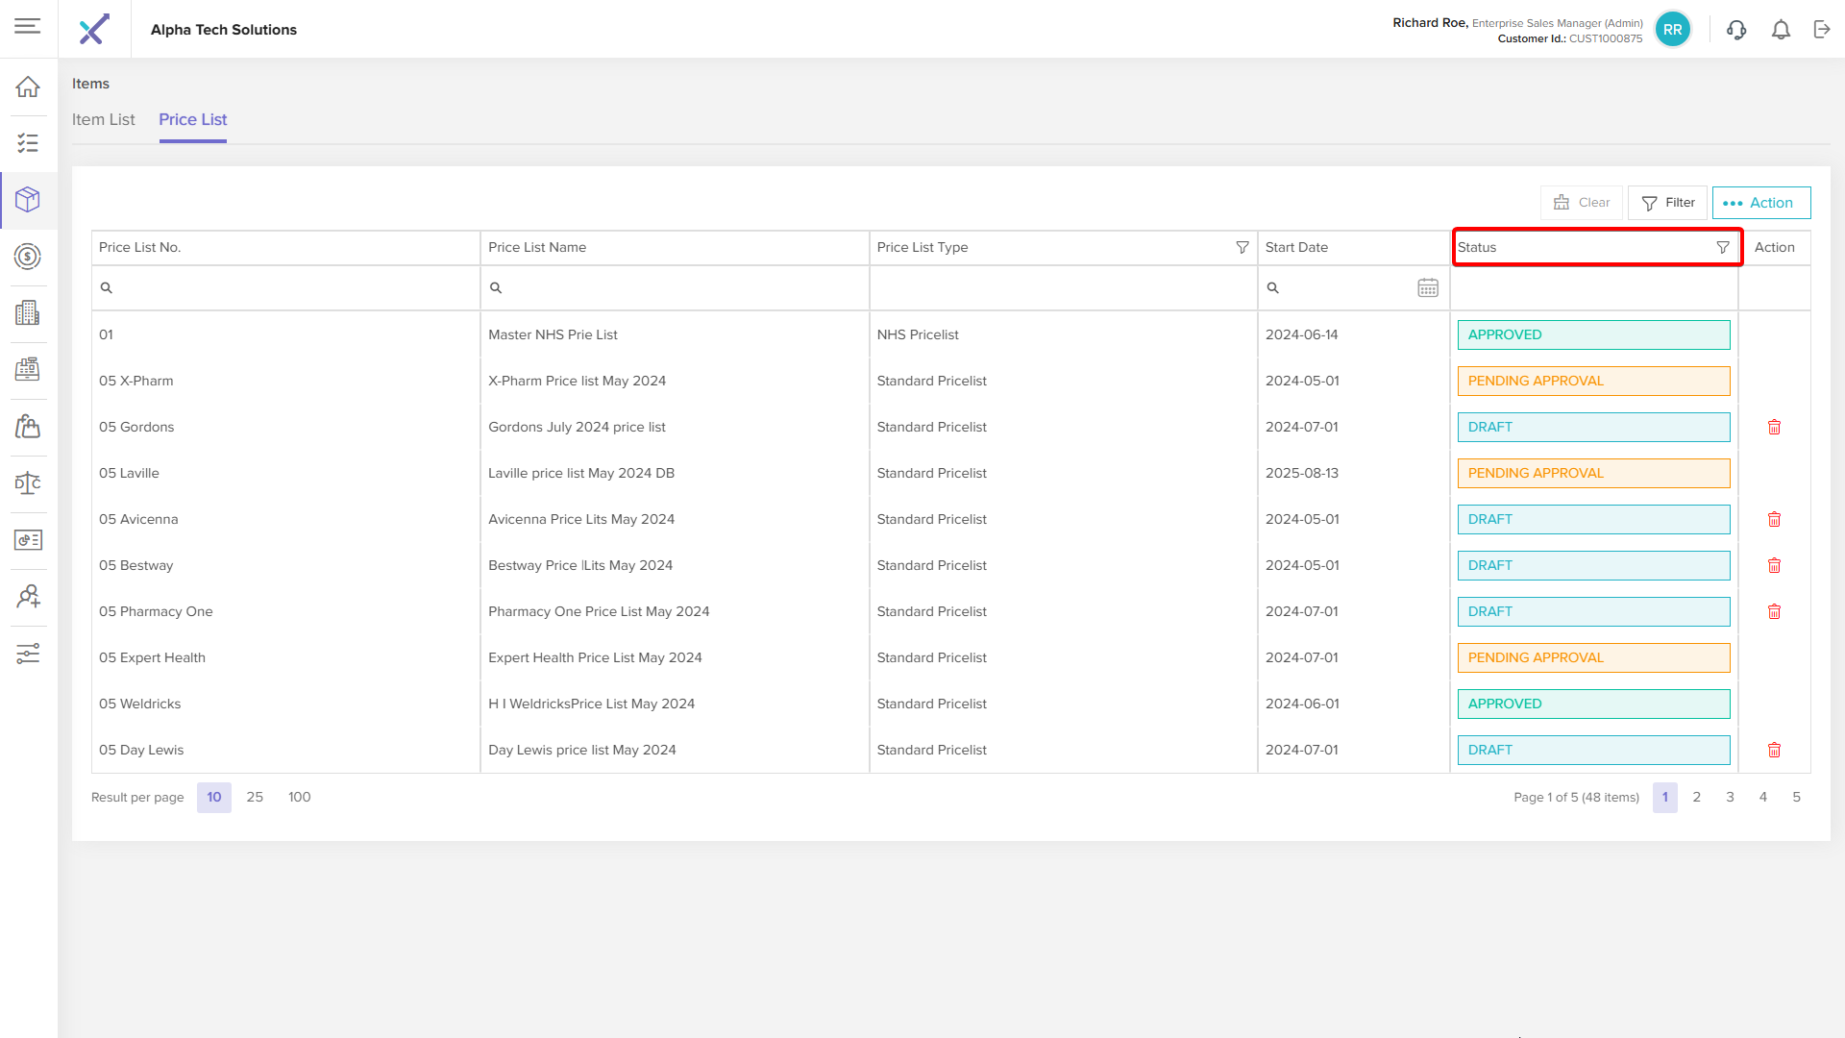Screen dimensions: 1845x1038
Task: Click the Filter button
Action: [1668, 203]
